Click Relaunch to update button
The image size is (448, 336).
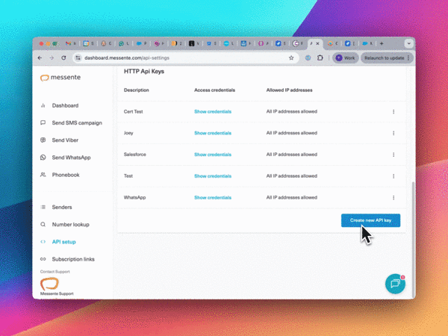[386, 57]
